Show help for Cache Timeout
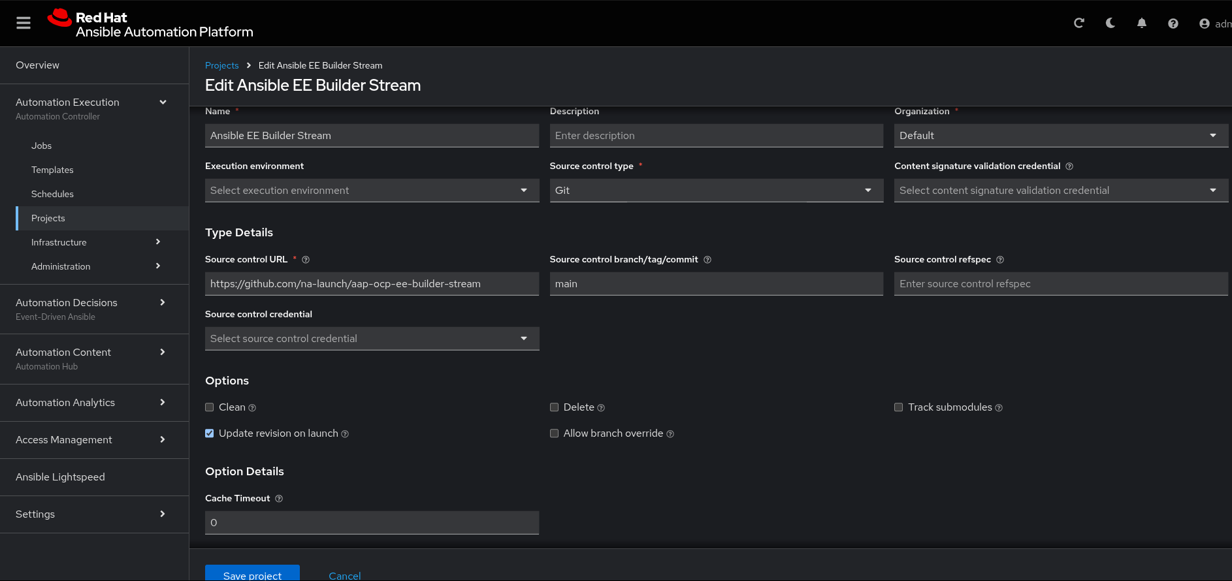Screen dimensions: 1232x581 (279, 499)
